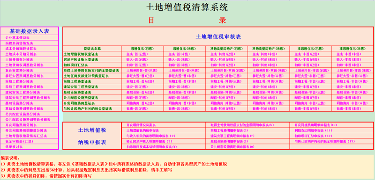Open 主表-普(未售) sheet link
375x180 pixels.
tap(179, 54)
